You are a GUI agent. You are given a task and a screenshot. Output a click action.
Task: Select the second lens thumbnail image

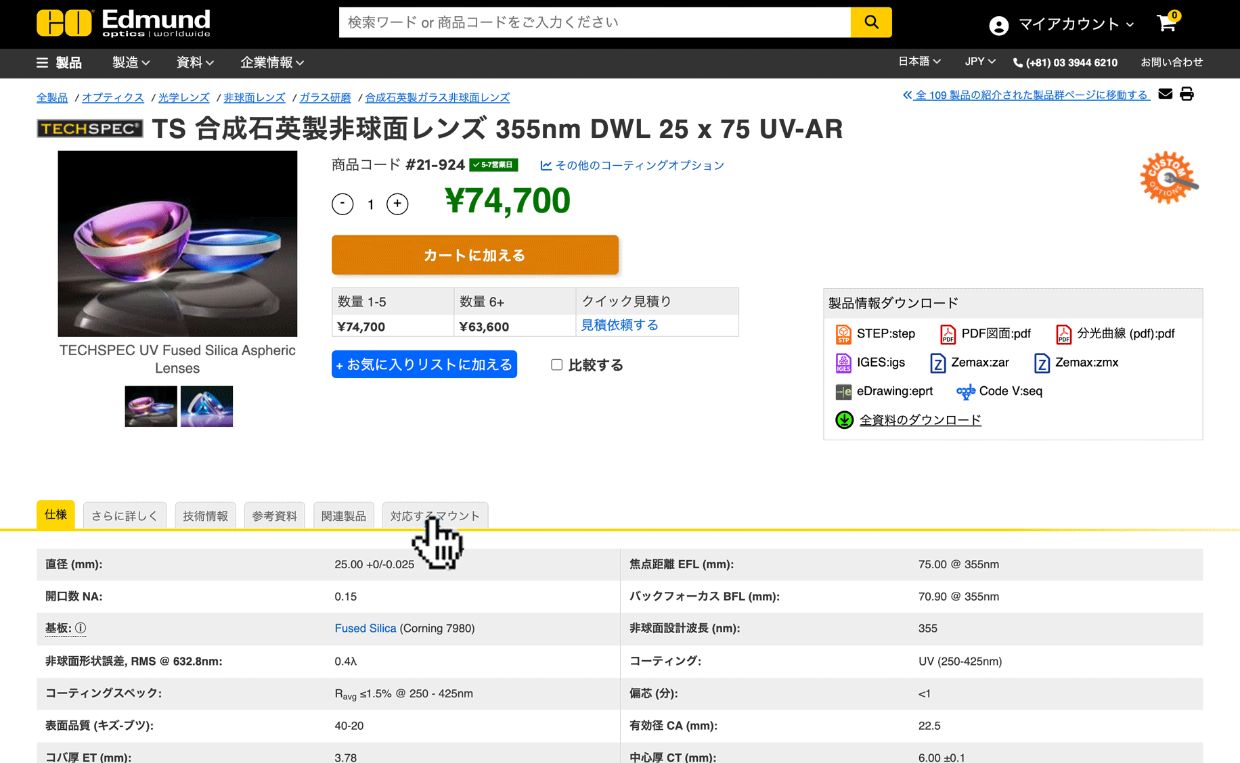[x=206, y=407]
